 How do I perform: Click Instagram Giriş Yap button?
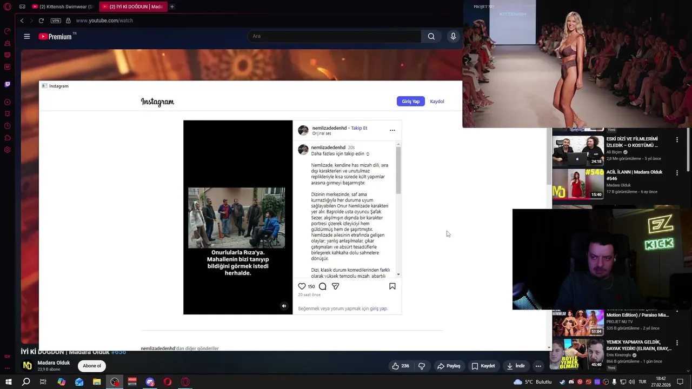point(411,101)
